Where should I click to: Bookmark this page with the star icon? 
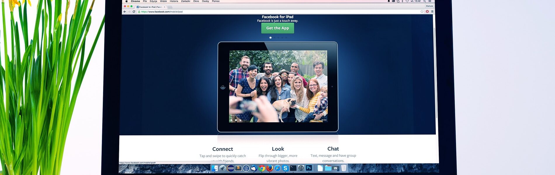click(422, 12)
